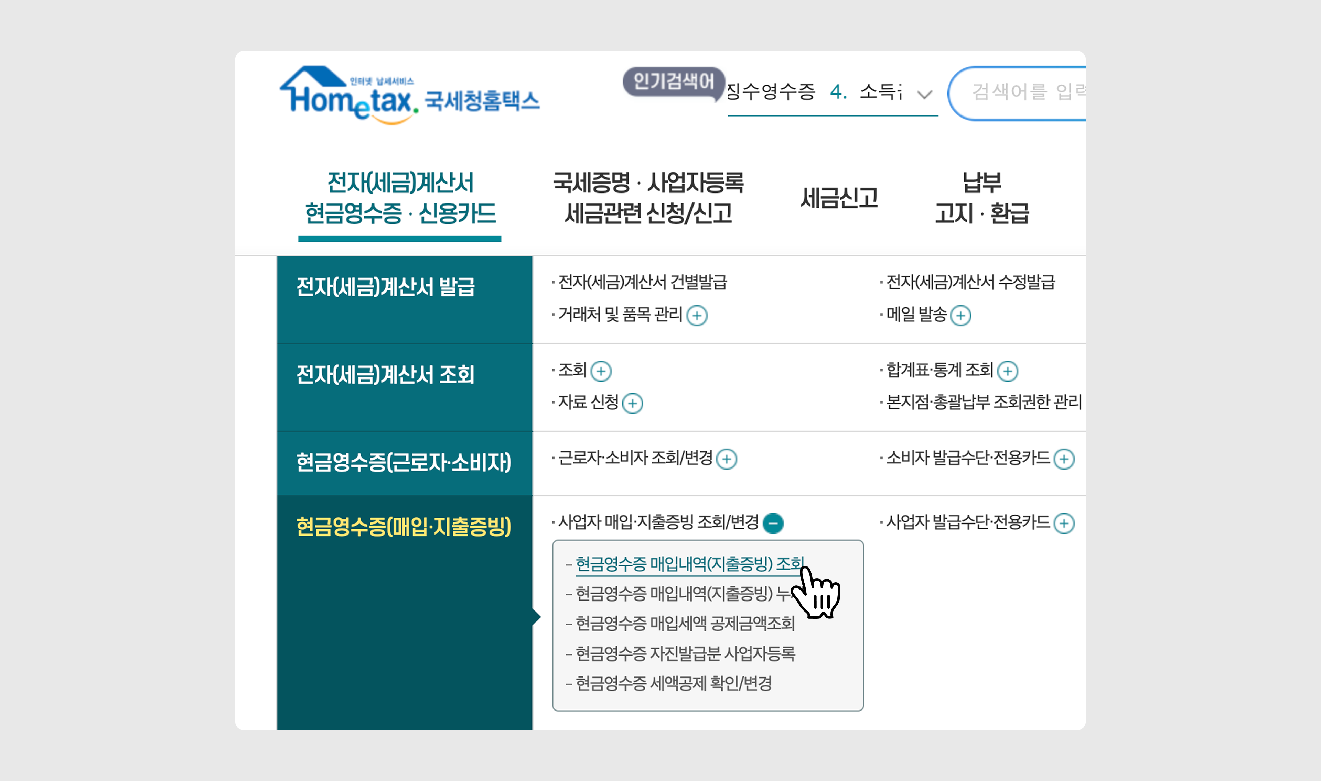Expand 사업자 발급수단·전용카드 plus icon
The image size is (1321, 781).
tap(1064, 523)
